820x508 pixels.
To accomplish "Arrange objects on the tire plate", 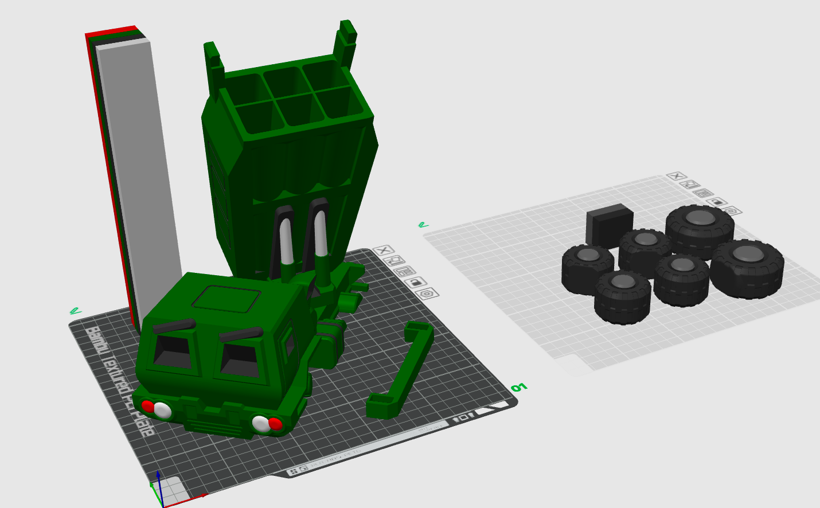I will point(704,193).
